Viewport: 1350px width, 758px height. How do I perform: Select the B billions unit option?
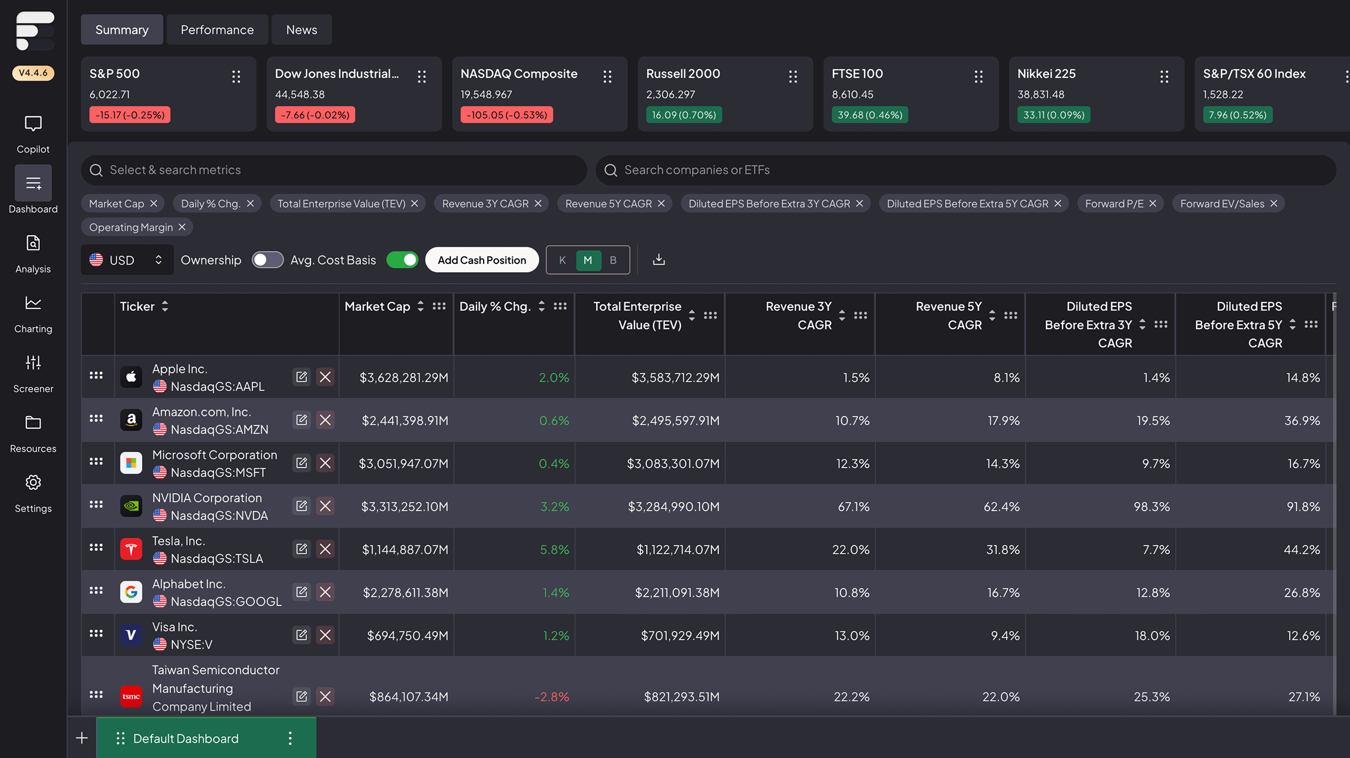pos(613,260)
